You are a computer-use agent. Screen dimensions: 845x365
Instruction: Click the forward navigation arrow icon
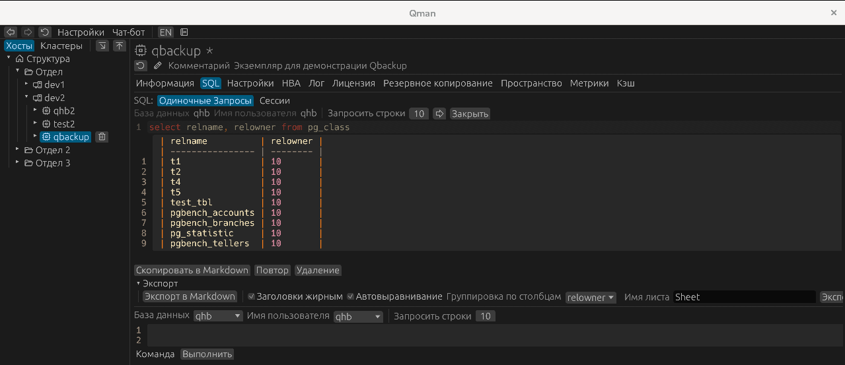point(28,32)
